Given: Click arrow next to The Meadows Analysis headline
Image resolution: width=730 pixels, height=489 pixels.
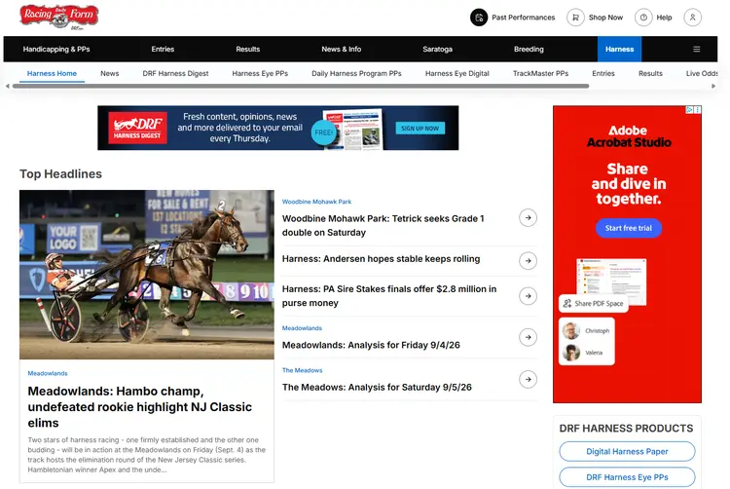Looking at the screenshot, I should [x=528, y=379].
